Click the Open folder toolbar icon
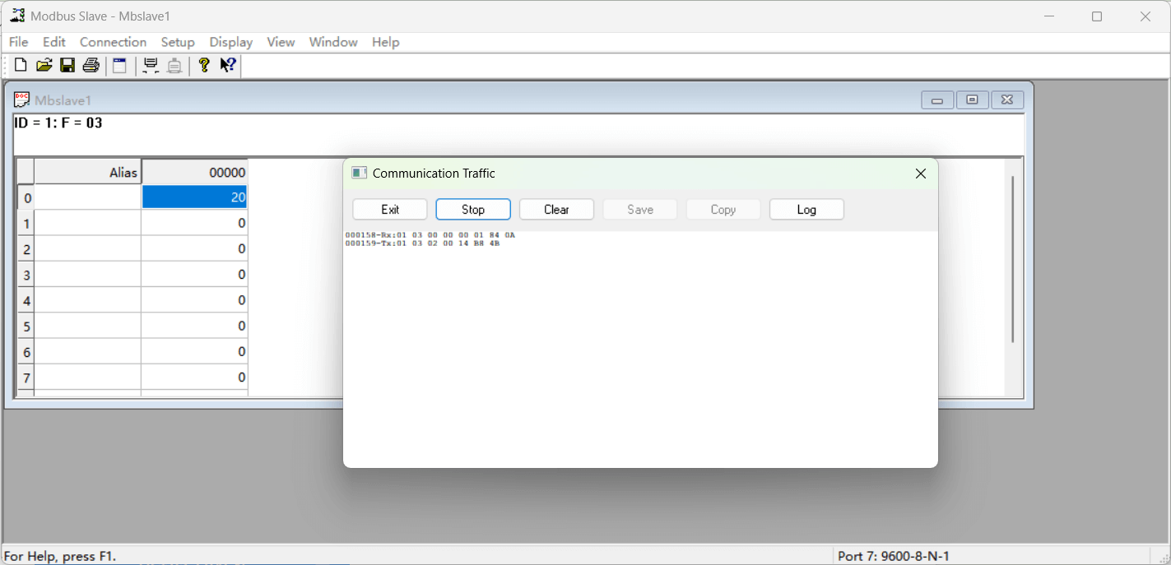 tap(44, 66)
